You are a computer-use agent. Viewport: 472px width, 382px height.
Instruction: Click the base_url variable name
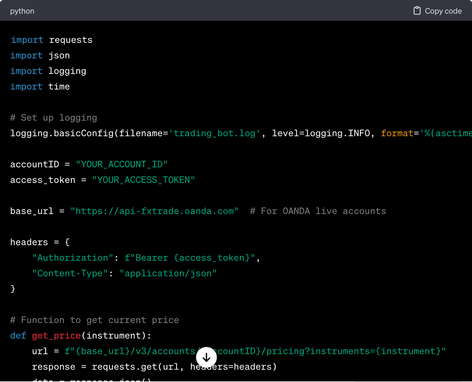click(32, 211)
